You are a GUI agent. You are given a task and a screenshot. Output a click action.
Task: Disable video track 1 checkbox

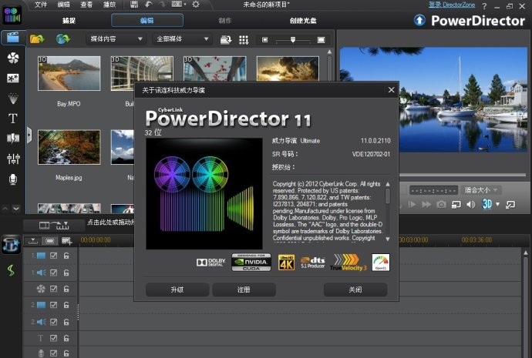point(54,256)
